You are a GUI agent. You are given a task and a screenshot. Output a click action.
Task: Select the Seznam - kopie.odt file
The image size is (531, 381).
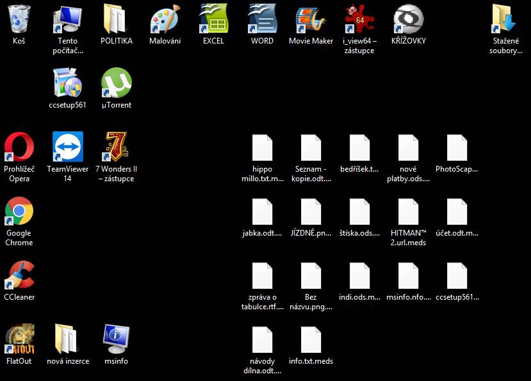click(x=311, y=148)
